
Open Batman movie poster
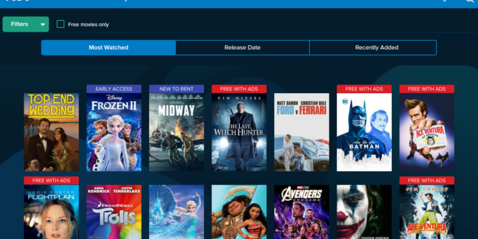(365, 132)
